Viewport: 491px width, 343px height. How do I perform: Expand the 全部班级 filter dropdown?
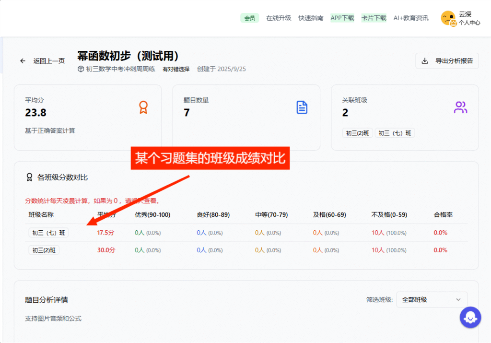point(431,300)
